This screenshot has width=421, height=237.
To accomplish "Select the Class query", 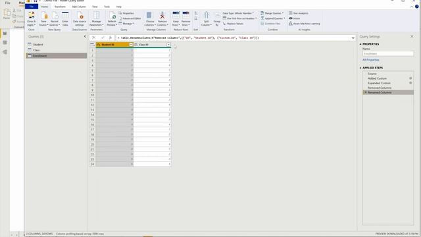I will (x=57, y=50).
